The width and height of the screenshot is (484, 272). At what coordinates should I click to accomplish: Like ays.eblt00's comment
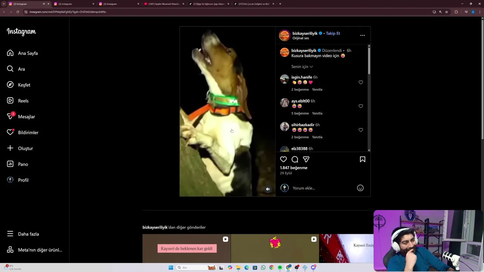(x=361, y=106)
